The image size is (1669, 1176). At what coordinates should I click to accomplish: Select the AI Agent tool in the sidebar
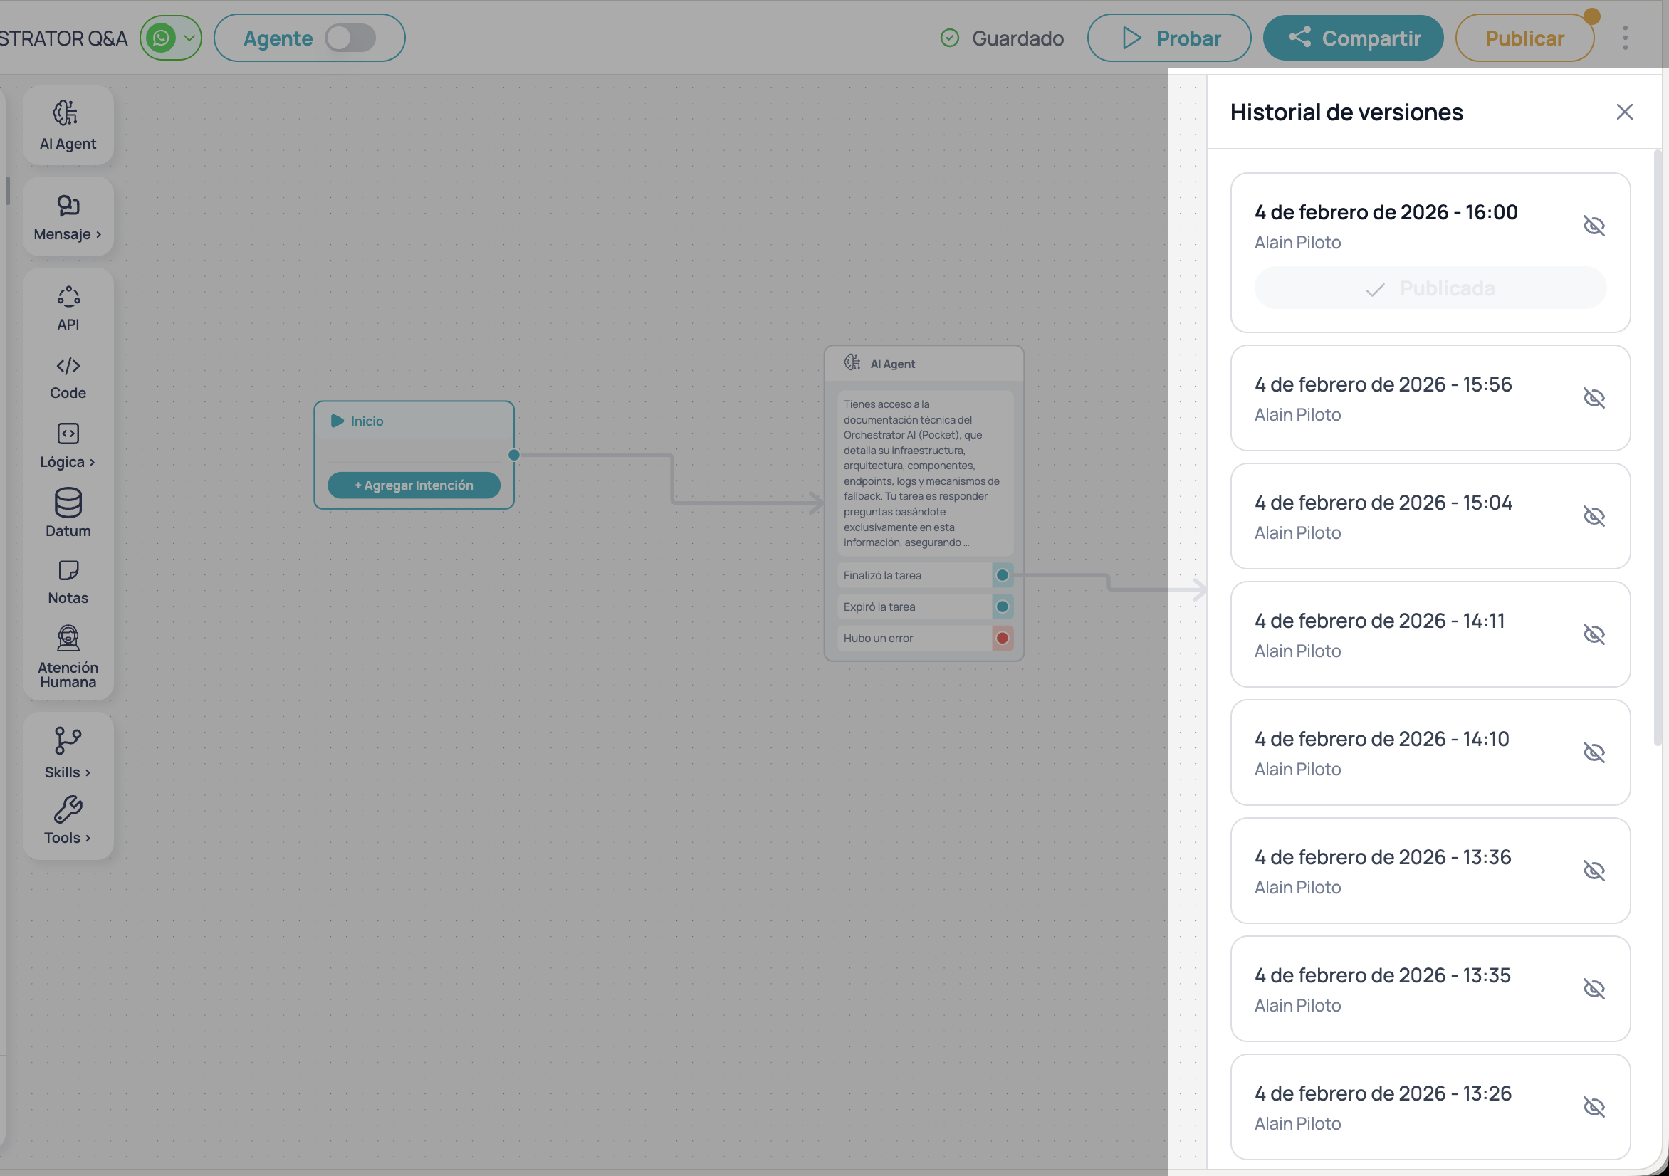(x=68, y=124)
